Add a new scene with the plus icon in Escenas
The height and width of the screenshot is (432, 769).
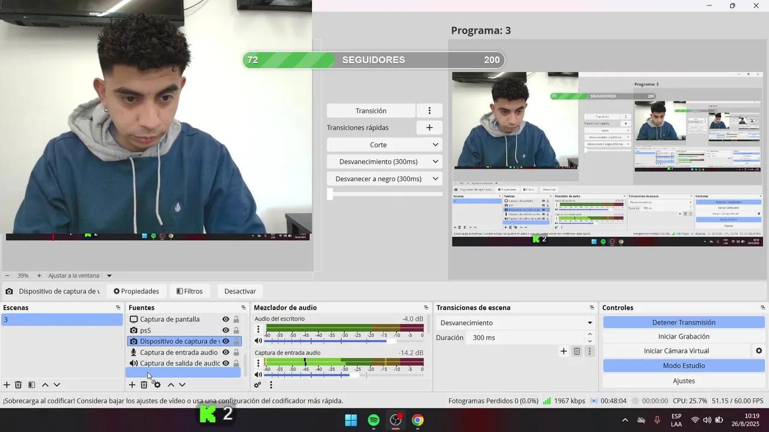pos(7,385)
